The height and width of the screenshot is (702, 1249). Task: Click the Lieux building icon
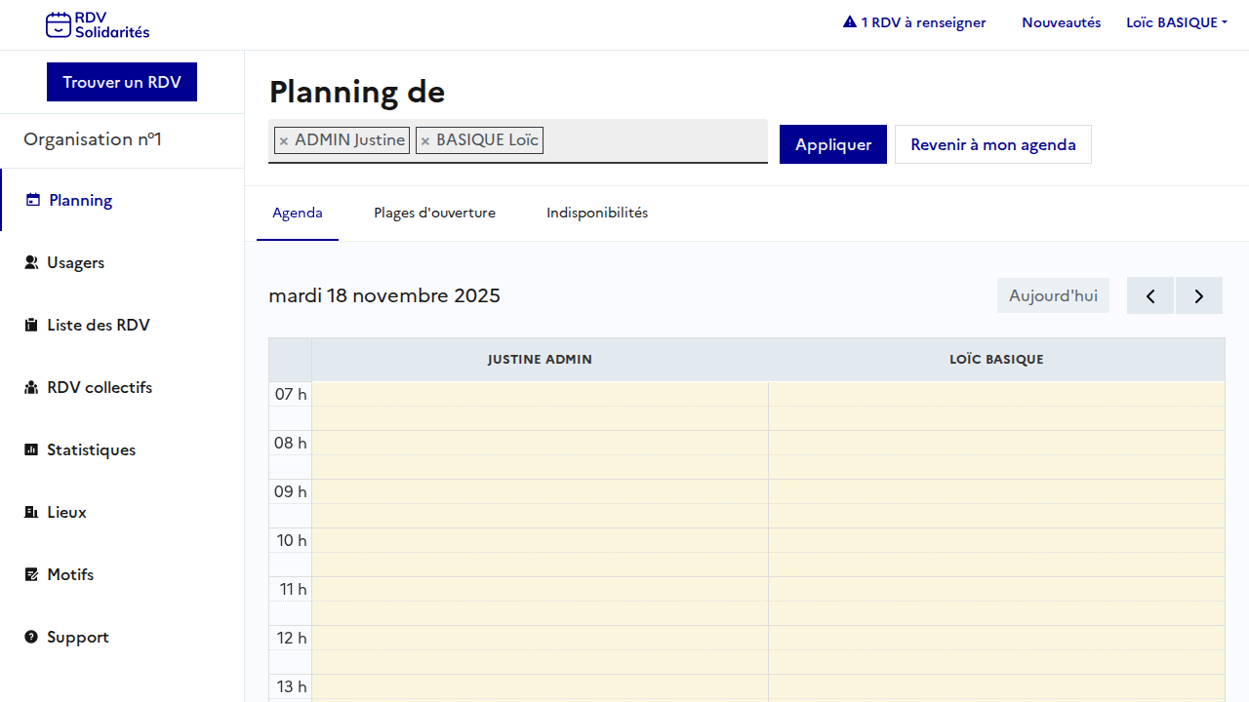(x=31, y=512)
